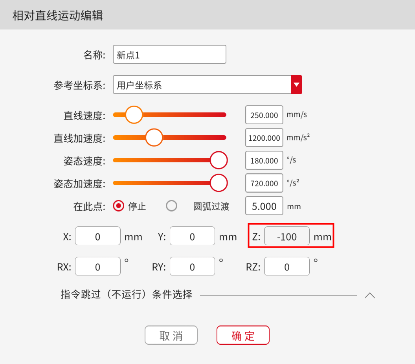Viewport: 415px width, 364px height.
Task: Click the X coordinate input field
Action: [97, 236]
